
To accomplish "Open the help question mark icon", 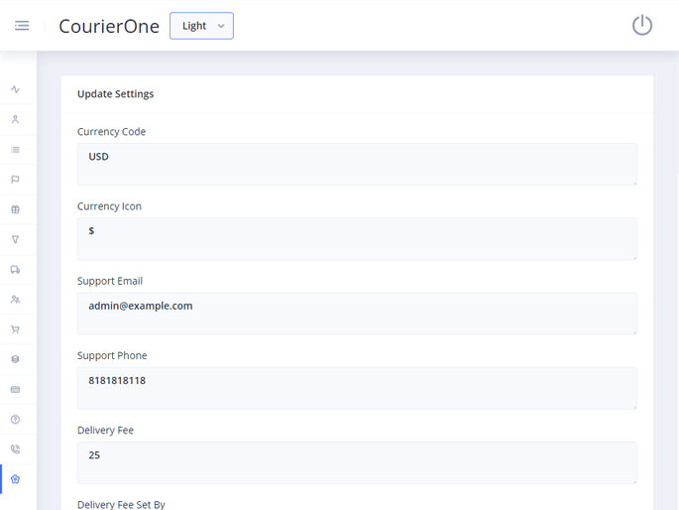I will point(16,420).
